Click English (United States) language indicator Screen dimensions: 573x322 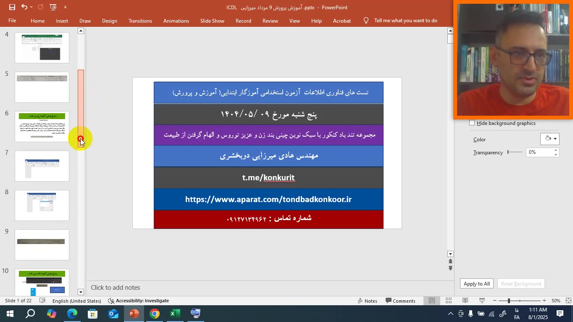tap(77, 301)
